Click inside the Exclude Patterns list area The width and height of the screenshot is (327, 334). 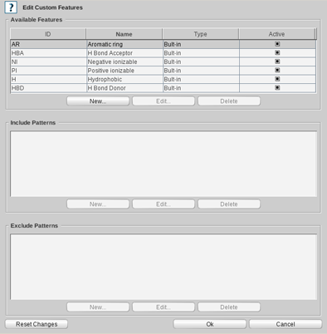(x=163, y=267)
